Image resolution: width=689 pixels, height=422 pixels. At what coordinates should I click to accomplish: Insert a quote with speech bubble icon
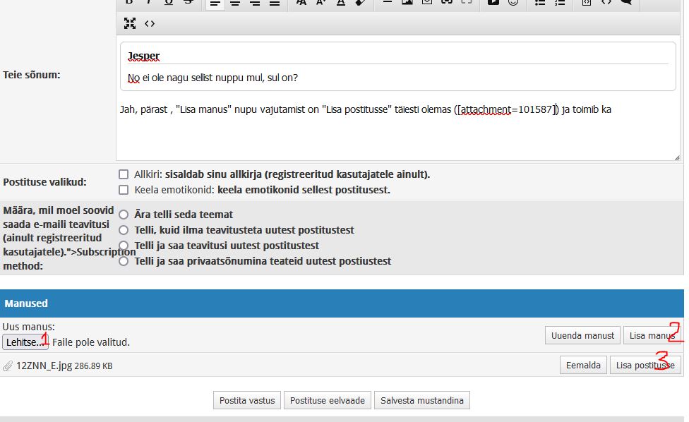(625, 3)
